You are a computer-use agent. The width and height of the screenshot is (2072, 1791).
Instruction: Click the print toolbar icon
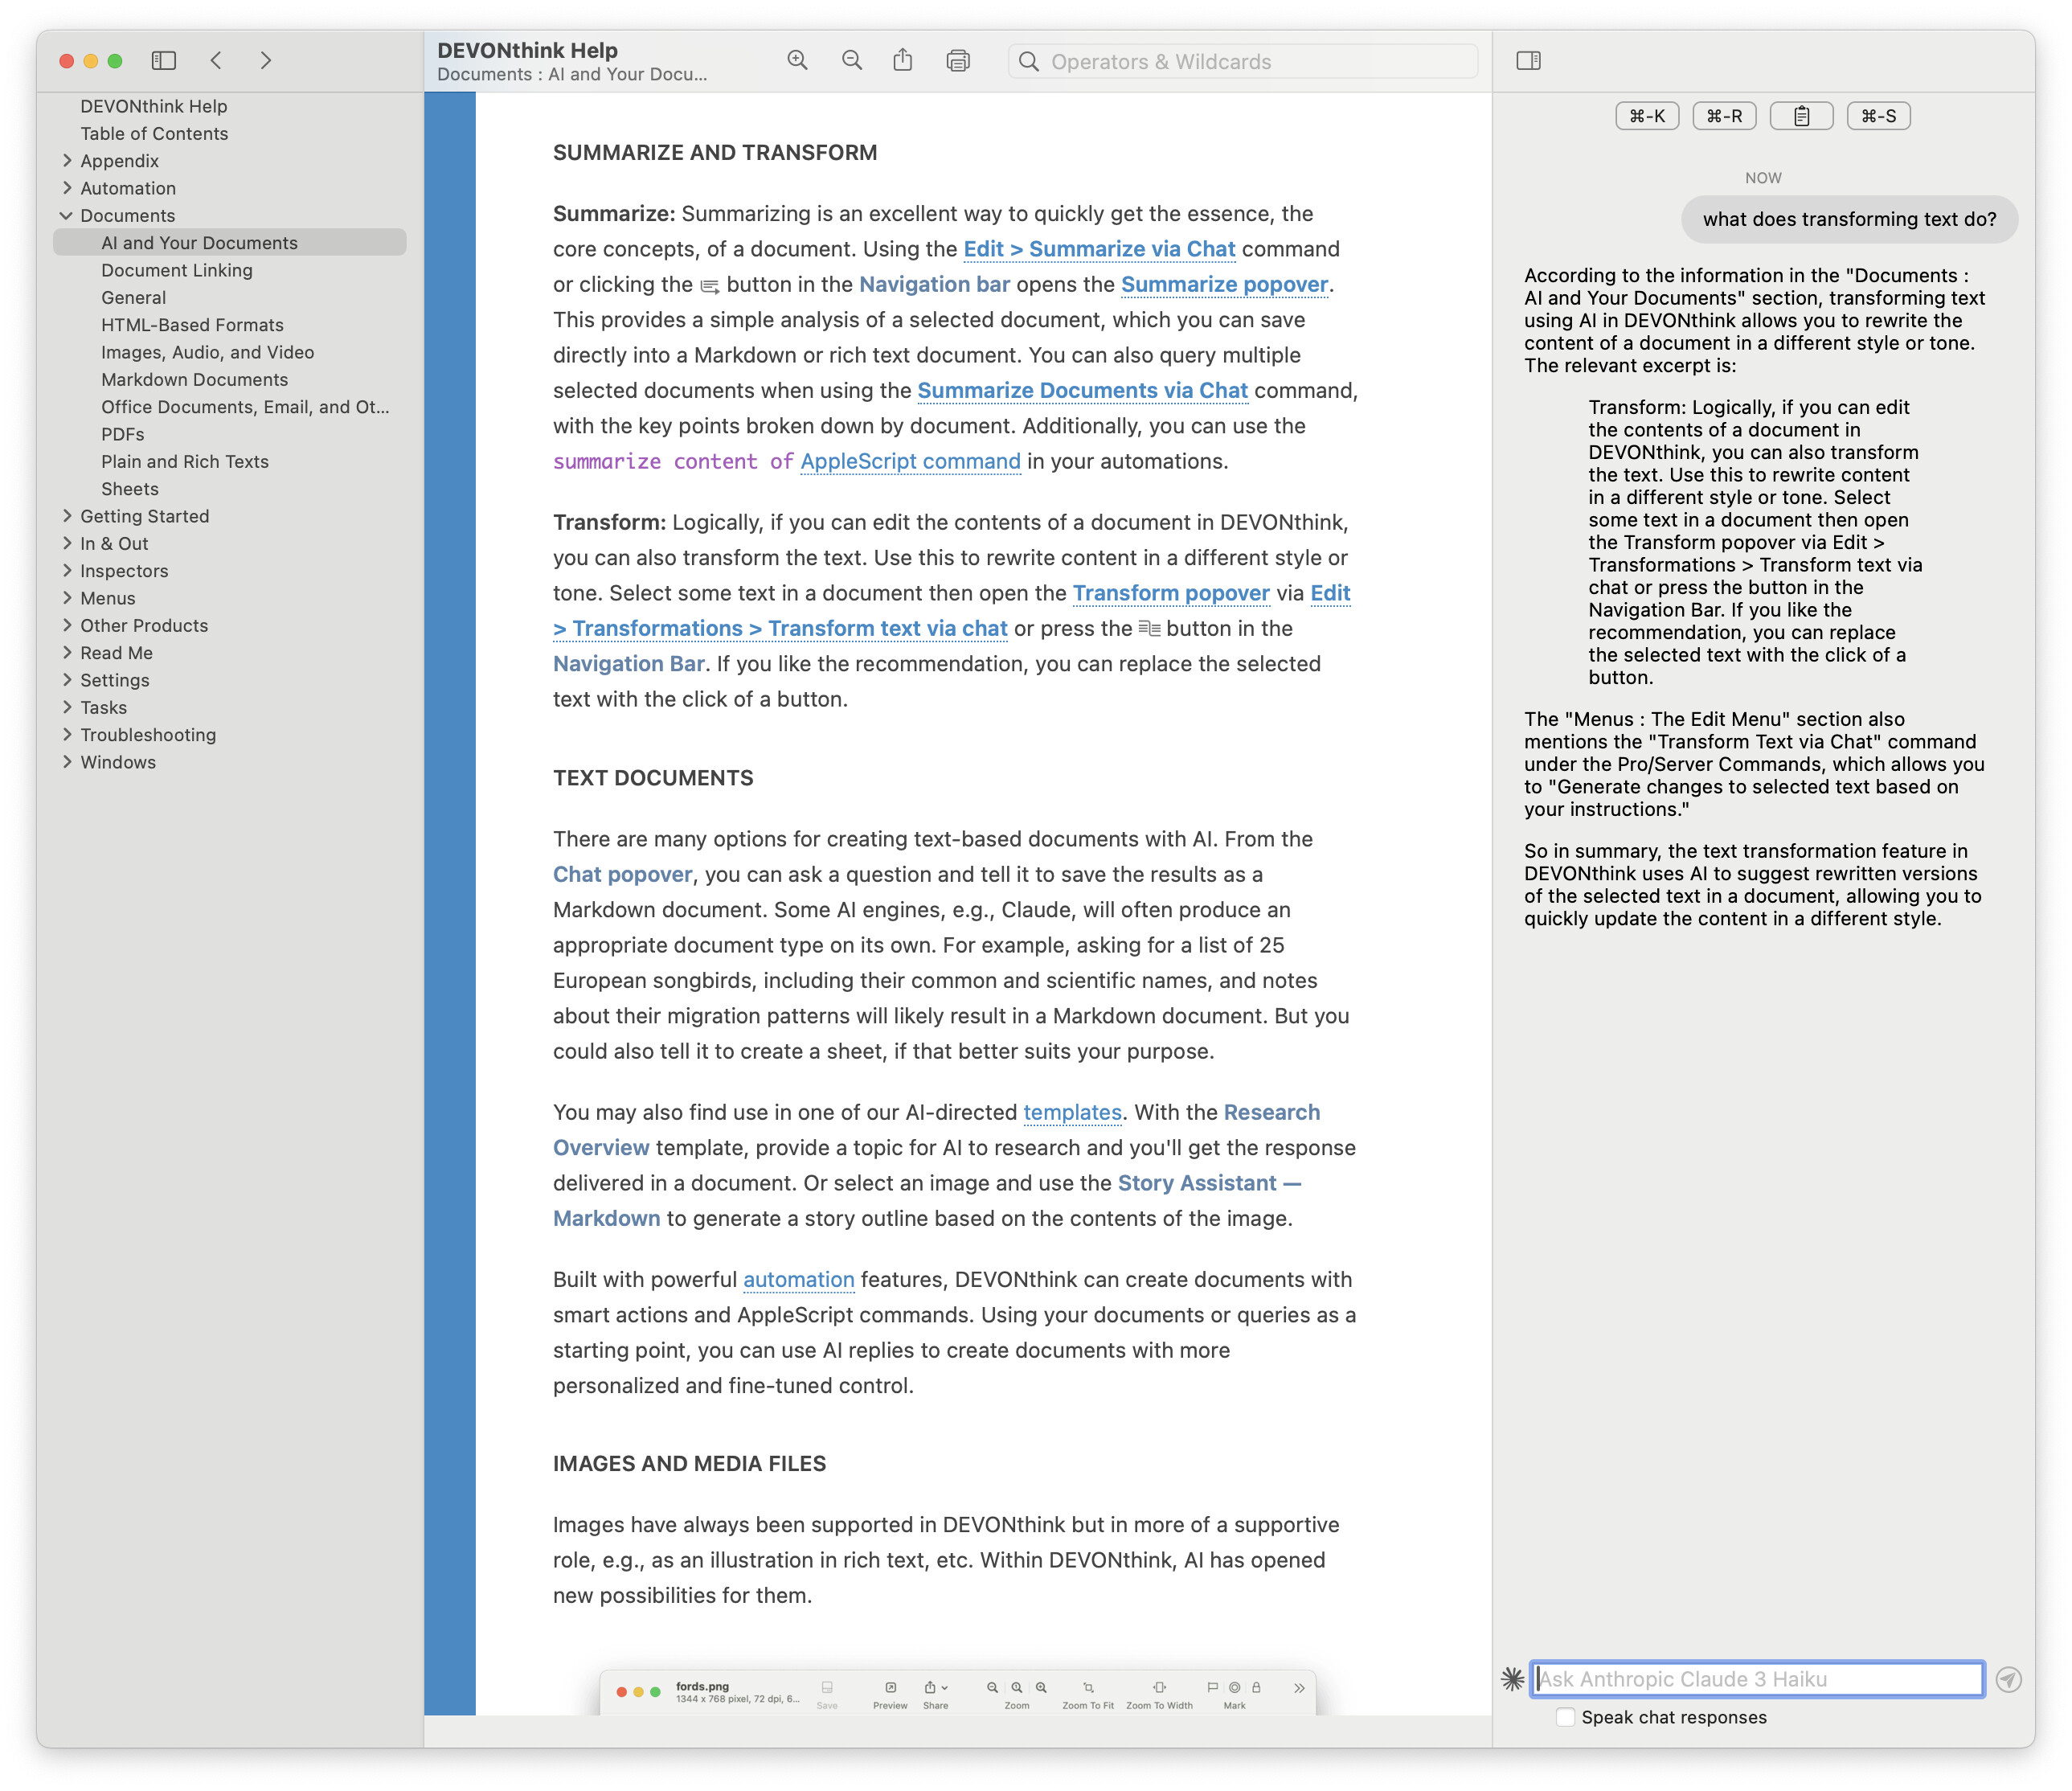click(957, 61)
